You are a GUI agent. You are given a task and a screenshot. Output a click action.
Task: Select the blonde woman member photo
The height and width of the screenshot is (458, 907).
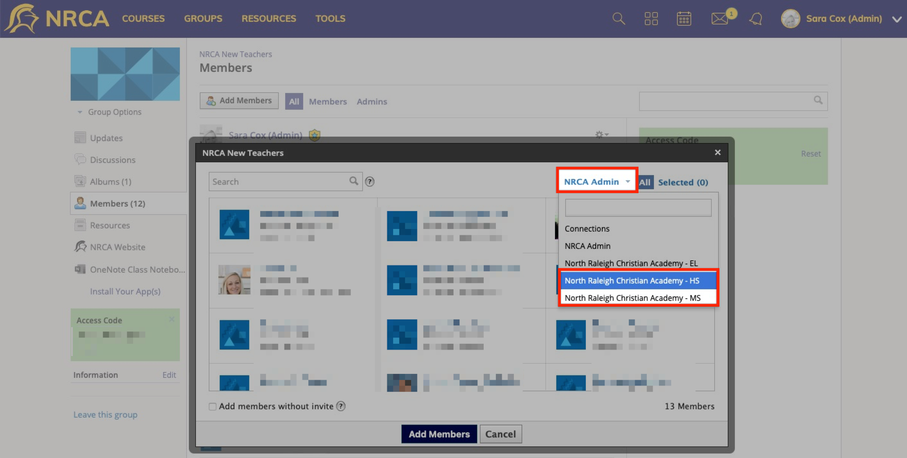click(x=234, y=280)
